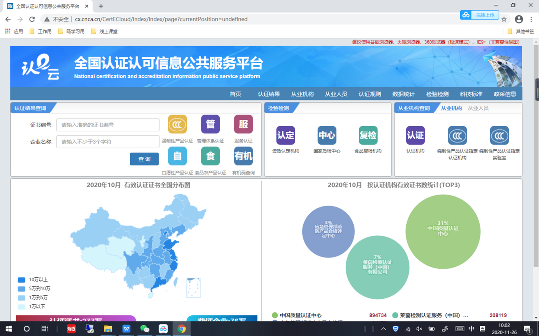The width and height of the screenshot is (539, 336).
Task: Open the 线上课堂 bookmarks folder
Action: tap(104, 31)
